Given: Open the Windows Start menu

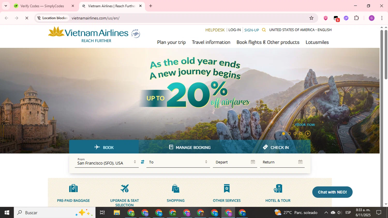Looking at the screenshot, I should (x=7, y=213).
